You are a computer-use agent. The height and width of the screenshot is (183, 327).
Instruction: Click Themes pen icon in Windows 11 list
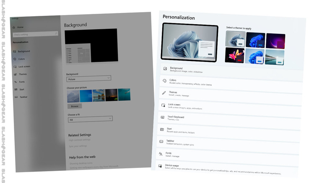tap(164, 93)
